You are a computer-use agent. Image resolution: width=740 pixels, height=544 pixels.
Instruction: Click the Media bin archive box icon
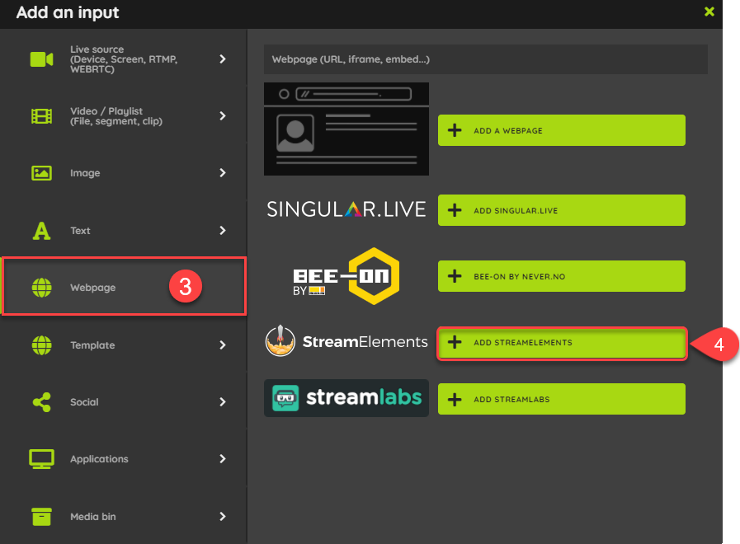41,517
